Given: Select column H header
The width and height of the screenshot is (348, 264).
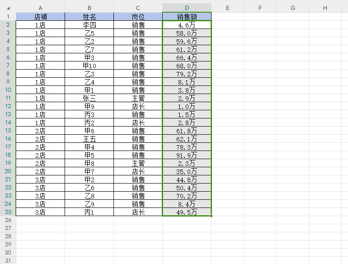Looking at the screenshot, I should coord(325,8).
